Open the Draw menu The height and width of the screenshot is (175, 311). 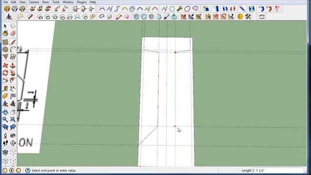pos(46,2)
